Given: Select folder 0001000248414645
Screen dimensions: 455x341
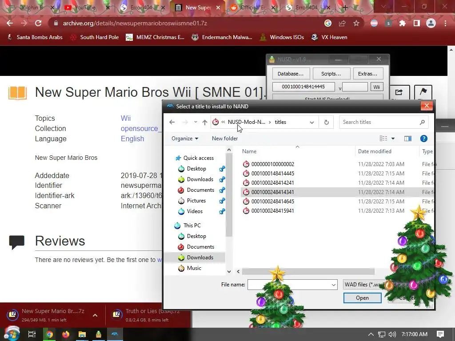Looking at the screenshot, I should (x=272, y=201).
